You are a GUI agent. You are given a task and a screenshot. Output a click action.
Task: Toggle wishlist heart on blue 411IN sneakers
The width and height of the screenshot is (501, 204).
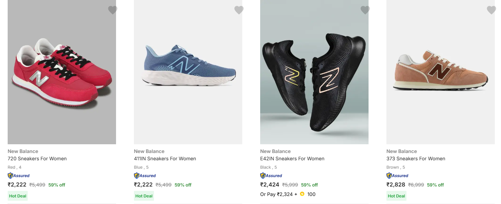point(239,10)
